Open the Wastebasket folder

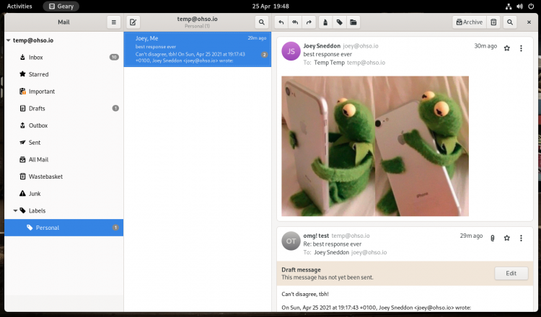63,177
